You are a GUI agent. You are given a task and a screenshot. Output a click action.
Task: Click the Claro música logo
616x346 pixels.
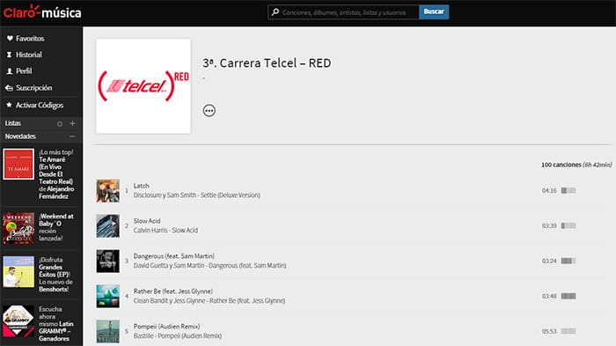click(42, 12)
